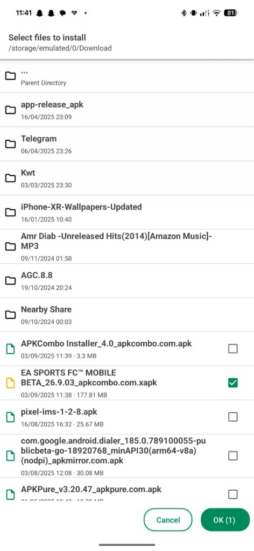Tap the Telegram folder icon

coord(11,144)
